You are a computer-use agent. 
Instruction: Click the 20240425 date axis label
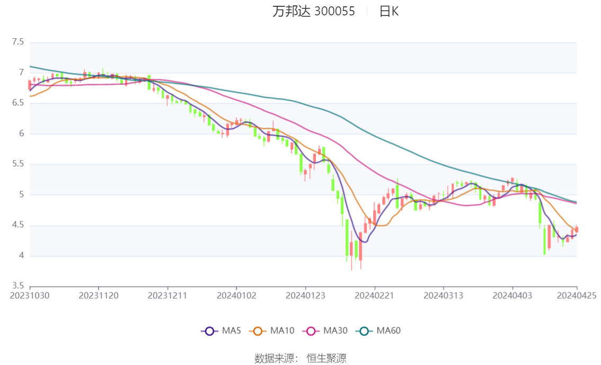pos(577,296)
